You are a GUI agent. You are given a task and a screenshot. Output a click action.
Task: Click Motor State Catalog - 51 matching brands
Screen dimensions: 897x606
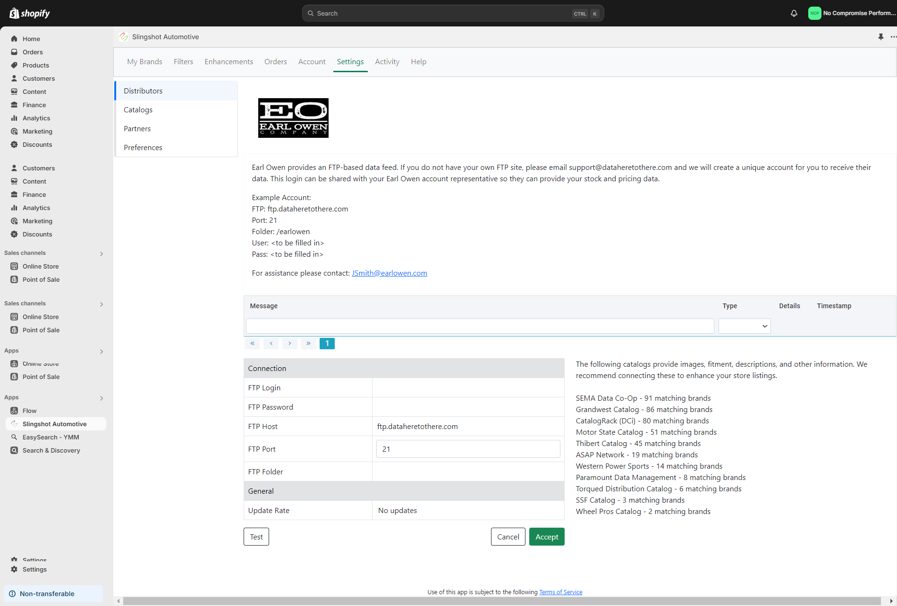646,432
